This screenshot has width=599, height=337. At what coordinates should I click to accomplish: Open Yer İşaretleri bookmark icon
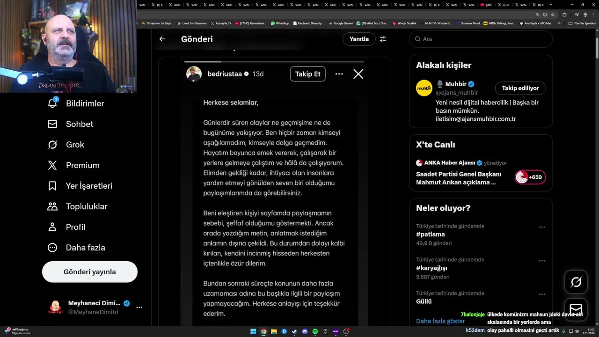tap(52, 186)
